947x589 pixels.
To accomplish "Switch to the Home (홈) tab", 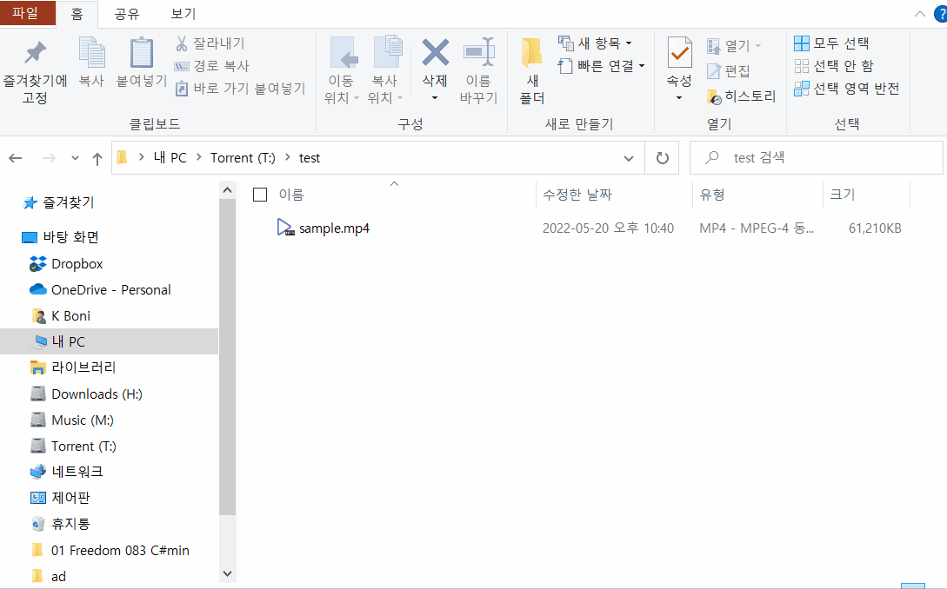I will 77,14.
